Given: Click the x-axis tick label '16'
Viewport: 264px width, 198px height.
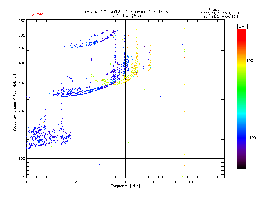Looking at the screenshot, I should 224,182.
